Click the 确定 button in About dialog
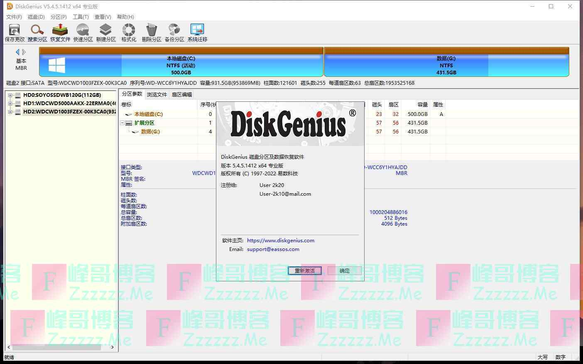 (345, 271)
